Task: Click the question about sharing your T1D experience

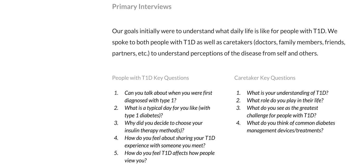Action: click(170, 142)
